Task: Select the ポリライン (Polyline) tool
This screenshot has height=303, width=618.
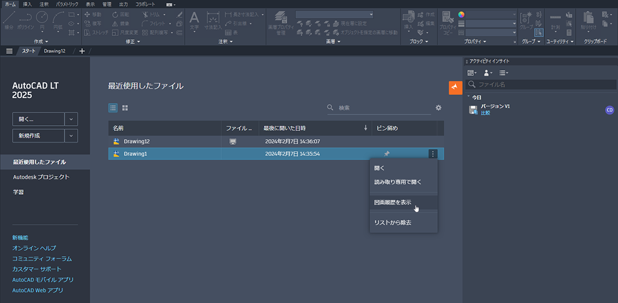Action: click(25, 20)
